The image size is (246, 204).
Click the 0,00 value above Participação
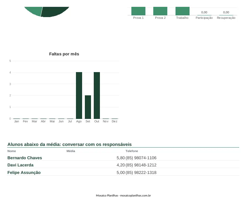coord(204,12)
